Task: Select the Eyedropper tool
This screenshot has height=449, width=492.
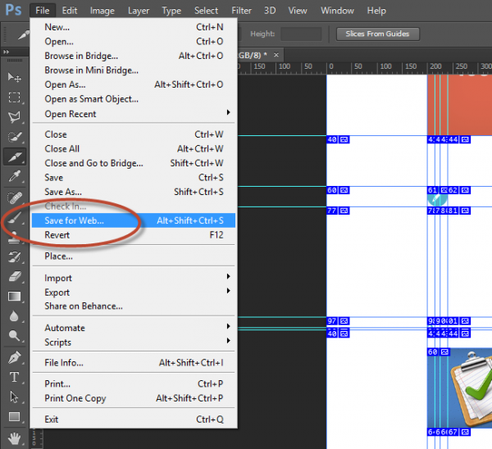Action: pos(14,176)
